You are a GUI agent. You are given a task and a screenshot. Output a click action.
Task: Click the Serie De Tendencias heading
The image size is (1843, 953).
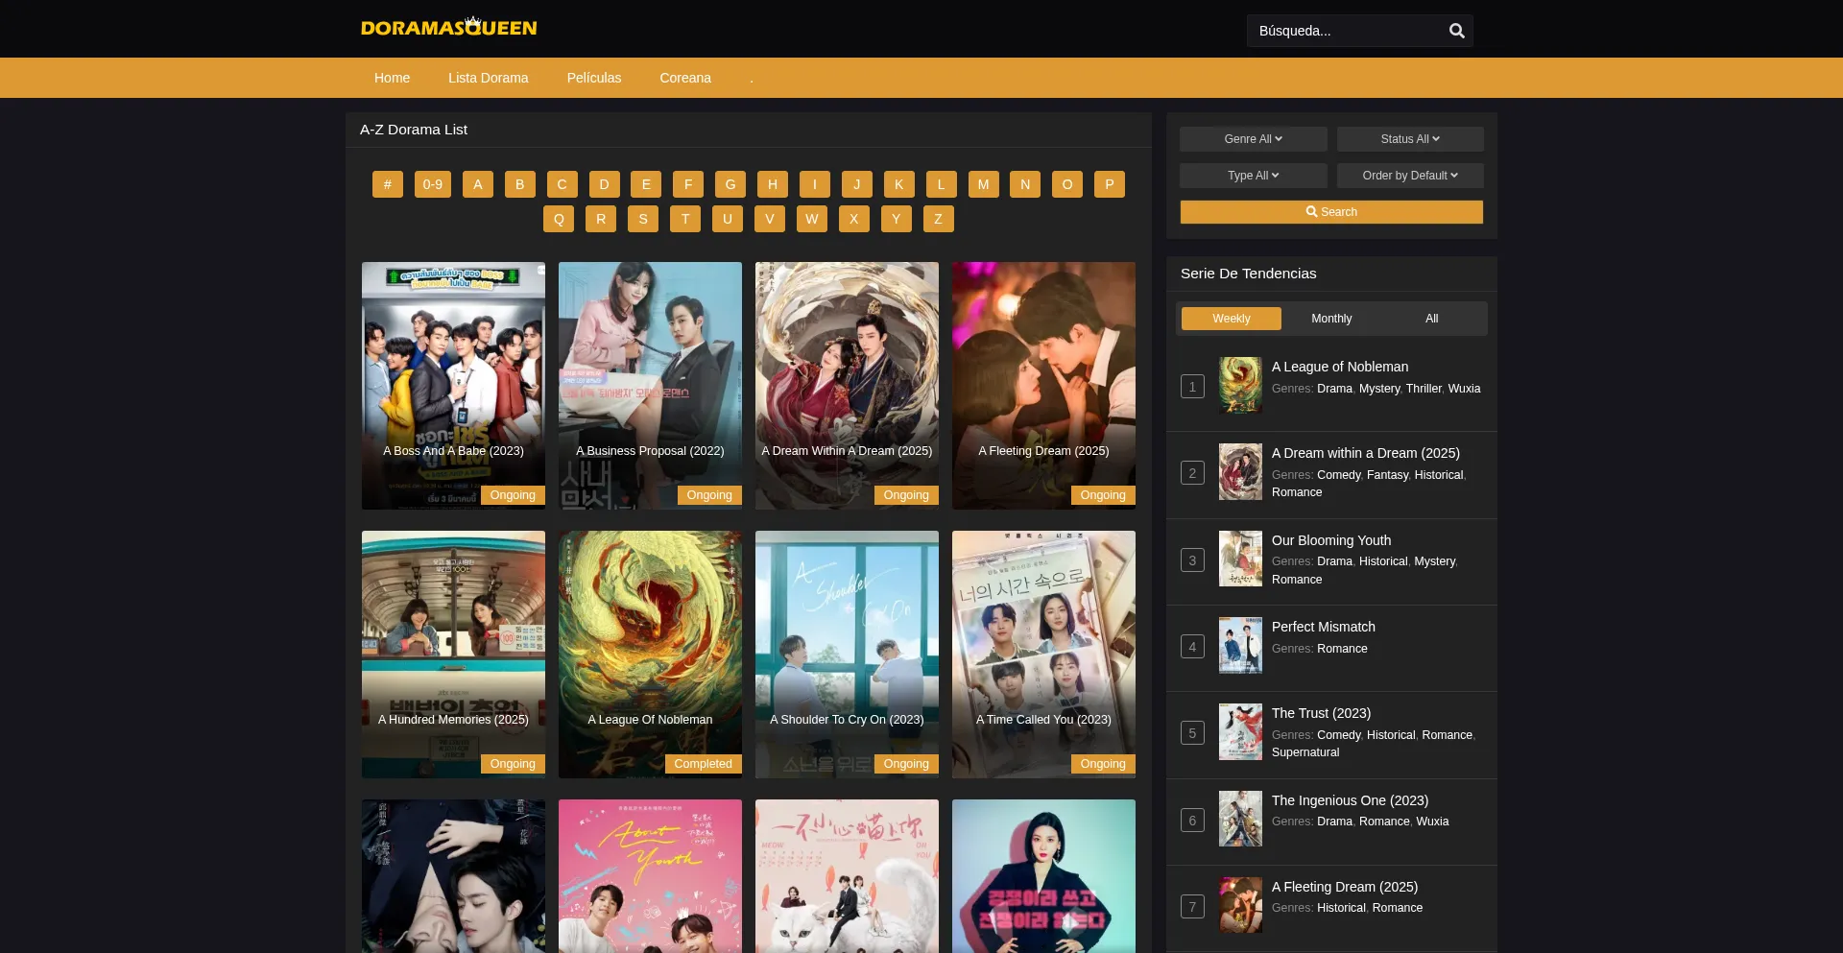1248,274
